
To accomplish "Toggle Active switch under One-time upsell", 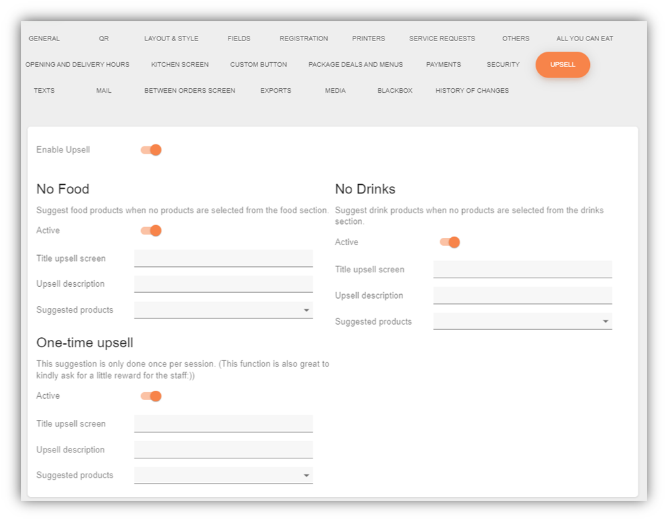I will click(151, 396).
